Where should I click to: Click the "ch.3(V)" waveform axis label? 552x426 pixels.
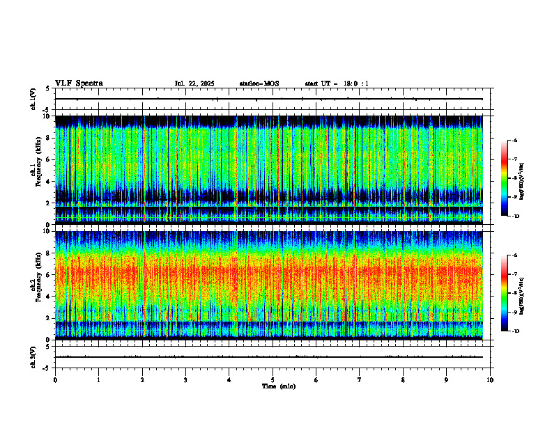tap(33, 357)
